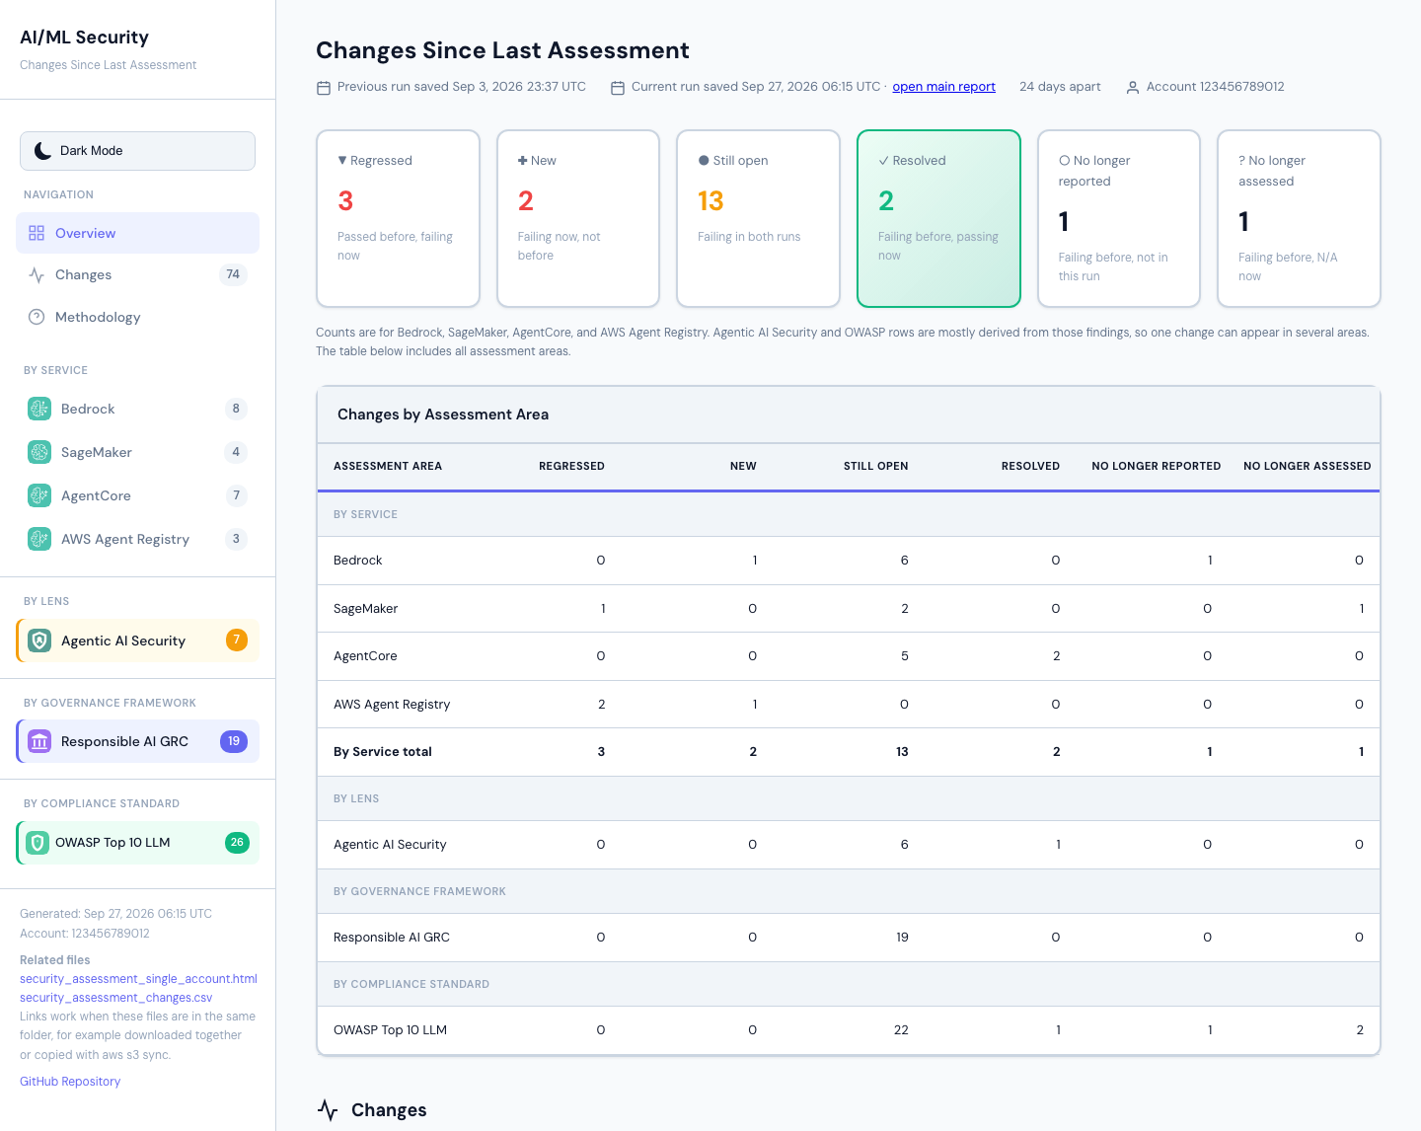This screenshot has width=1421, height=1131.
Task: Click the By Service total row label
Action: tap(383, 752)
